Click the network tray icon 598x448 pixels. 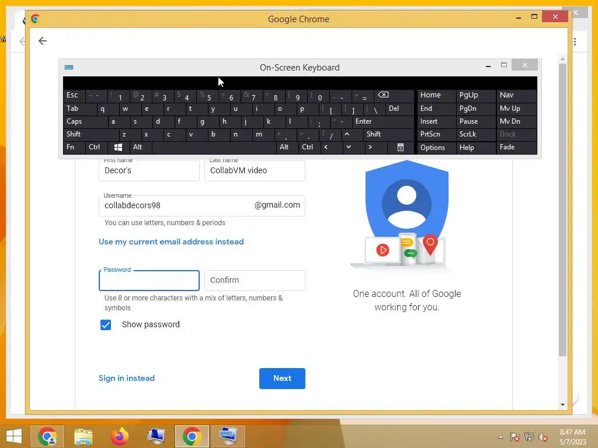pyautogui.click(x=529, y=437)
